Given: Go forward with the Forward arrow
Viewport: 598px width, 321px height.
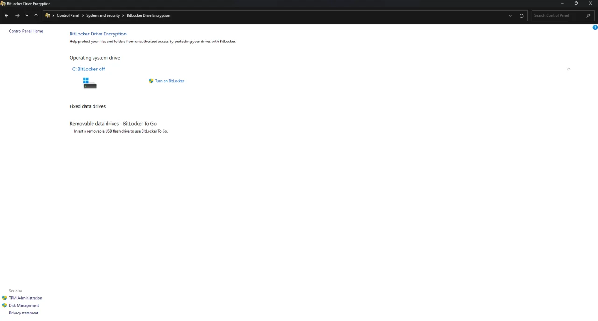Looking at the screenshot, I should coord(17,15).
